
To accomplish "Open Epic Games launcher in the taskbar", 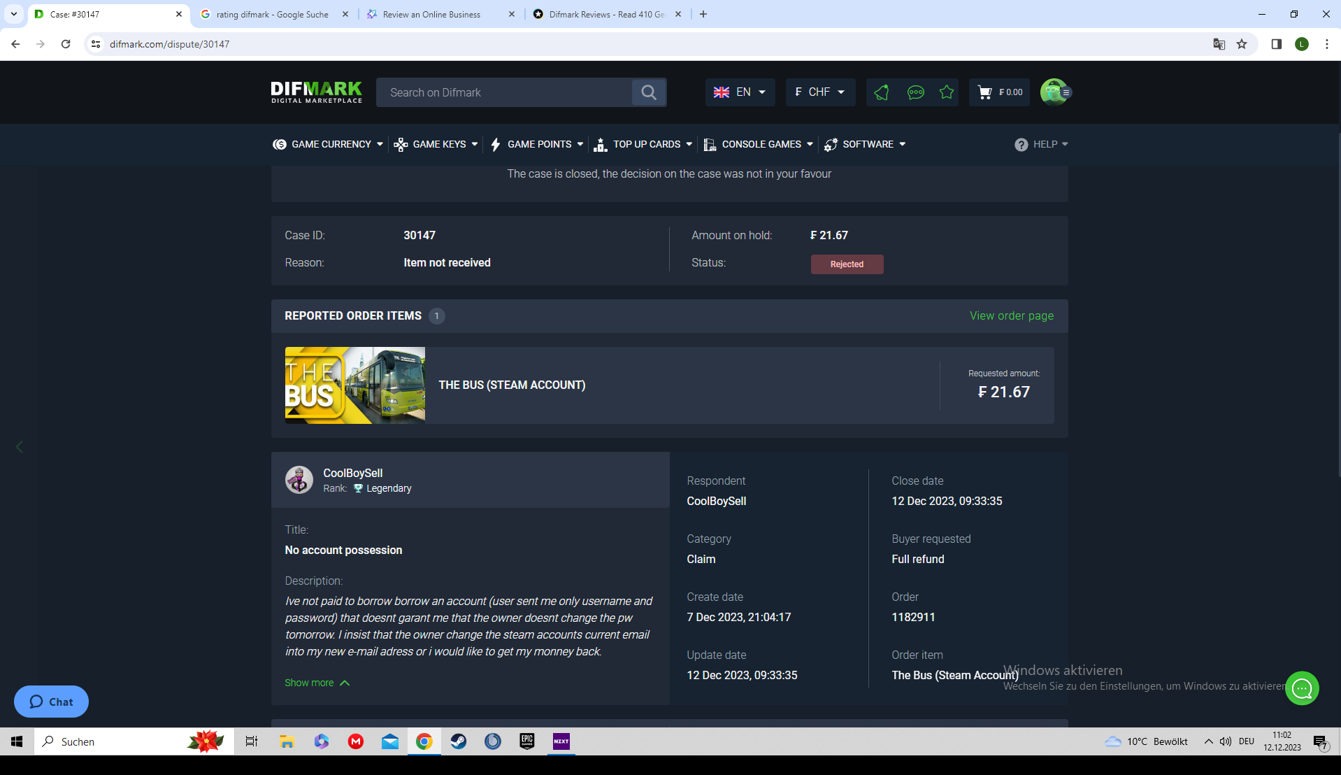I will (x=527, y=741).
